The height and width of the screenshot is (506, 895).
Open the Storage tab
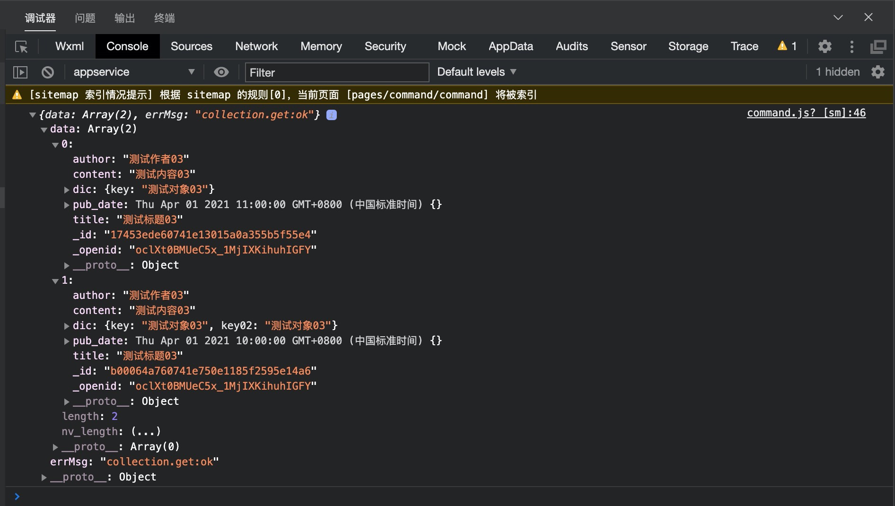pyautogui.click(x=688, y=46)
